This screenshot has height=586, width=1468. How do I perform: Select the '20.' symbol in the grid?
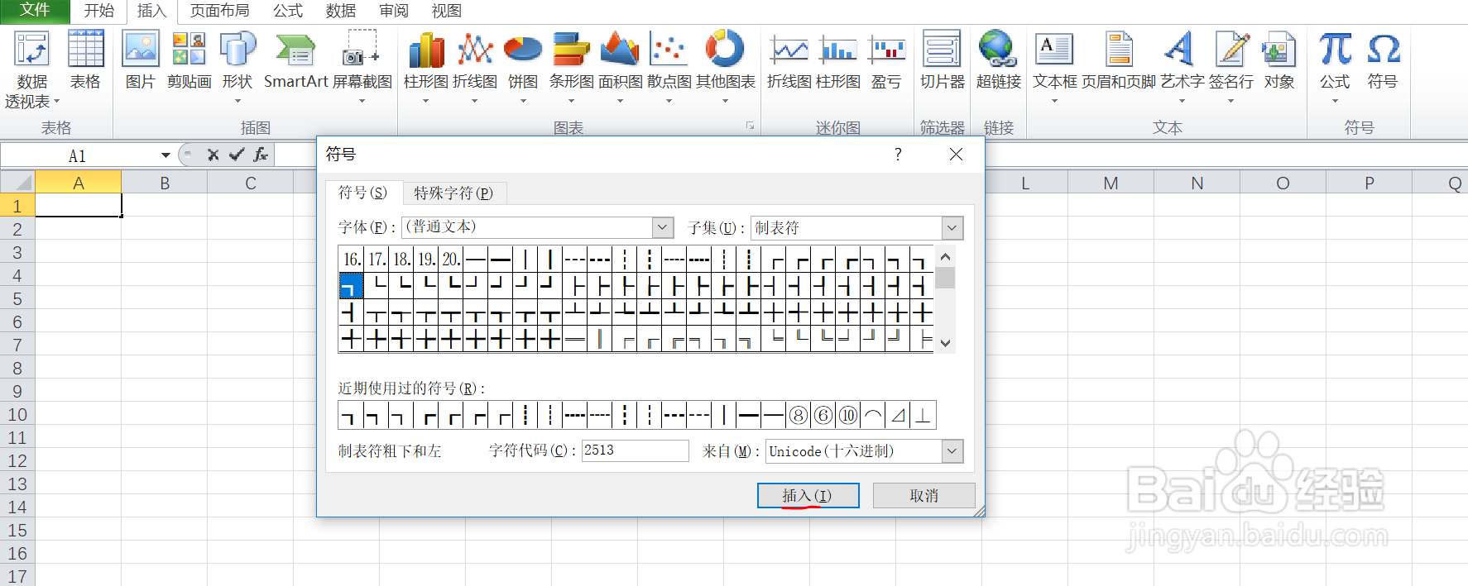click(451, 259)
